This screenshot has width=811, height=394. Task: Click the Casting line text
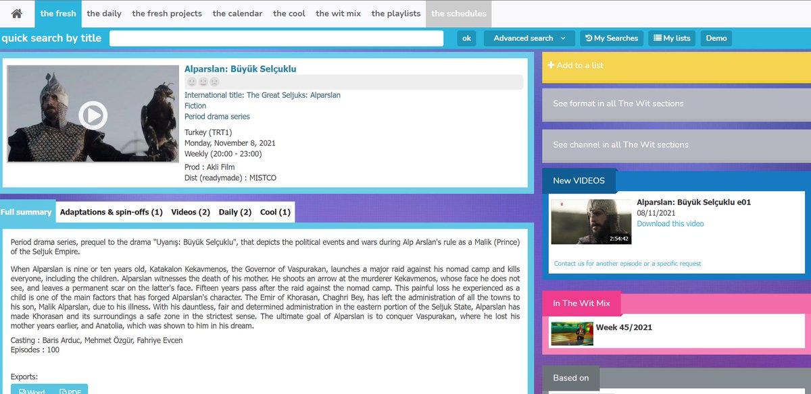pos(97,341)
